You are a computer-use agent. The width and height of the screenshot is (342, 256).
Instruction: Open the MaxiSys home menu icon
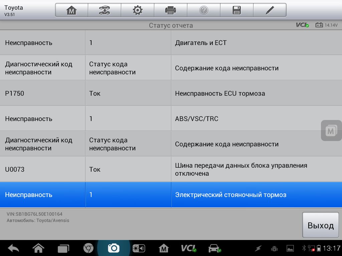click(71, 10)
